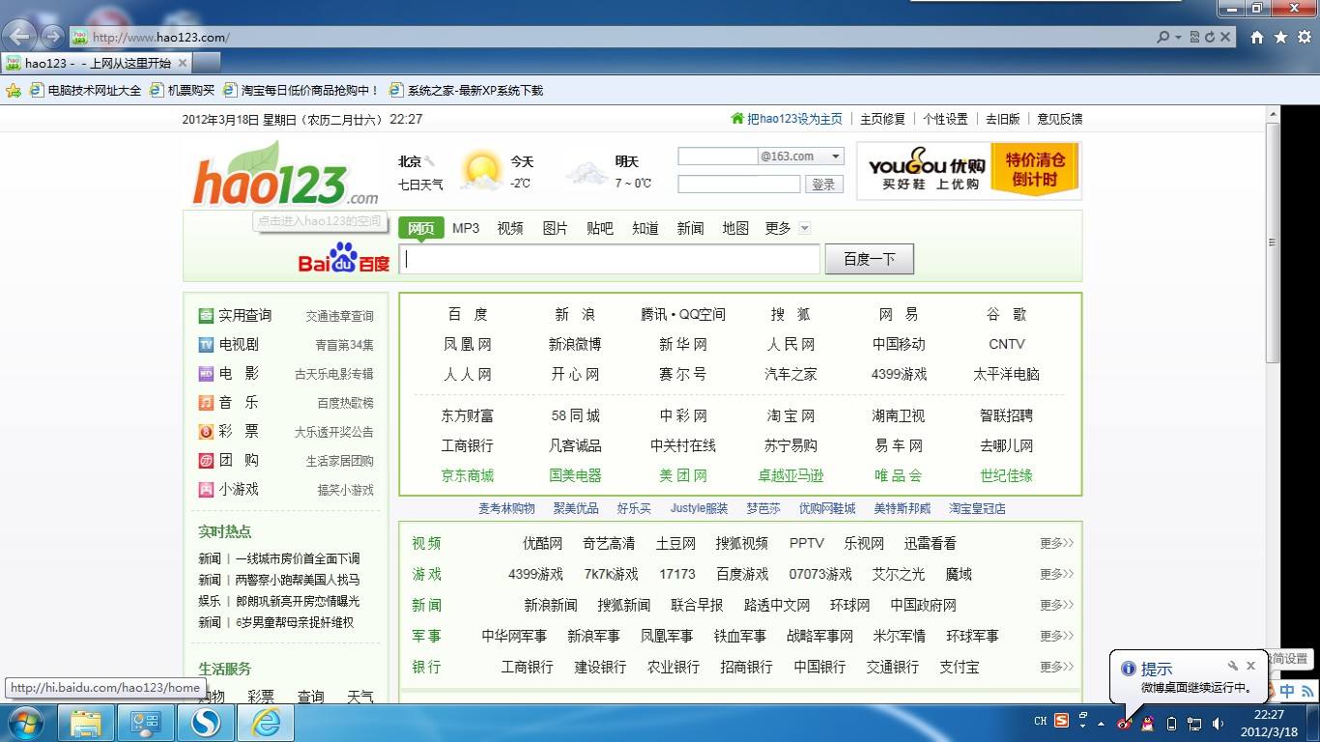Viewport: 1320px width, 742px height.
Task: Click the volume speaker tray icon
Action: click(1219, 723)
